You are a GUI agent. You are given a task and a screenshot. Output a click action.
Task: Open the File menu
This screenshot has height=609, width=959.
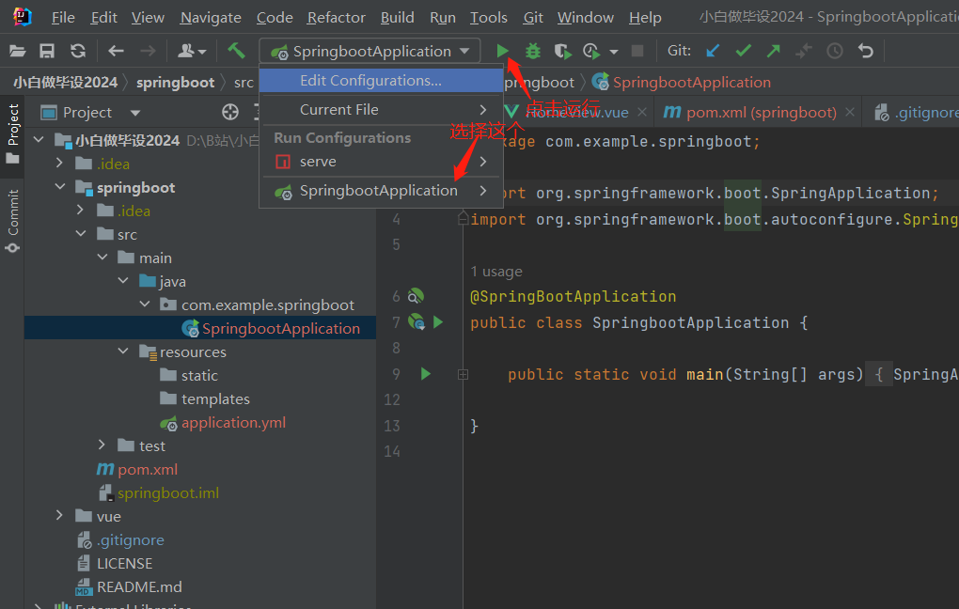(63, 18)
